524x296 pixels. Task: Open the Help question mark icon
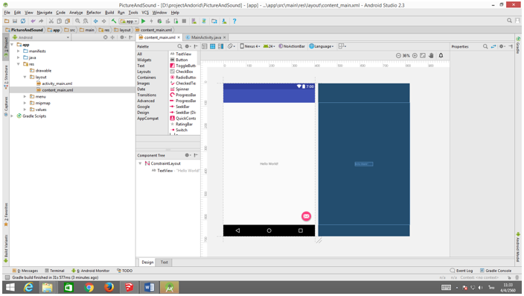pyautogui.click(x=234, y=21)
